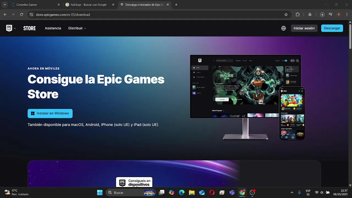352x198 pixels.
Task: Click the incognito-style extension icon
Action: pyautogui.click(x=310, y=15)
